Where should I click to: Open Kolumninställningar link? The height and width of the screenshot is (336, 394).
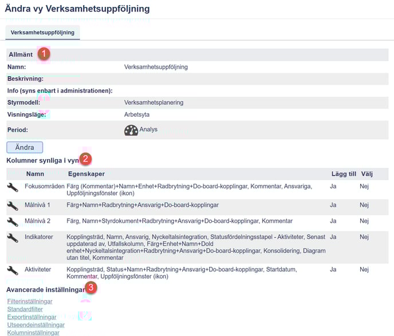[33, 333]
